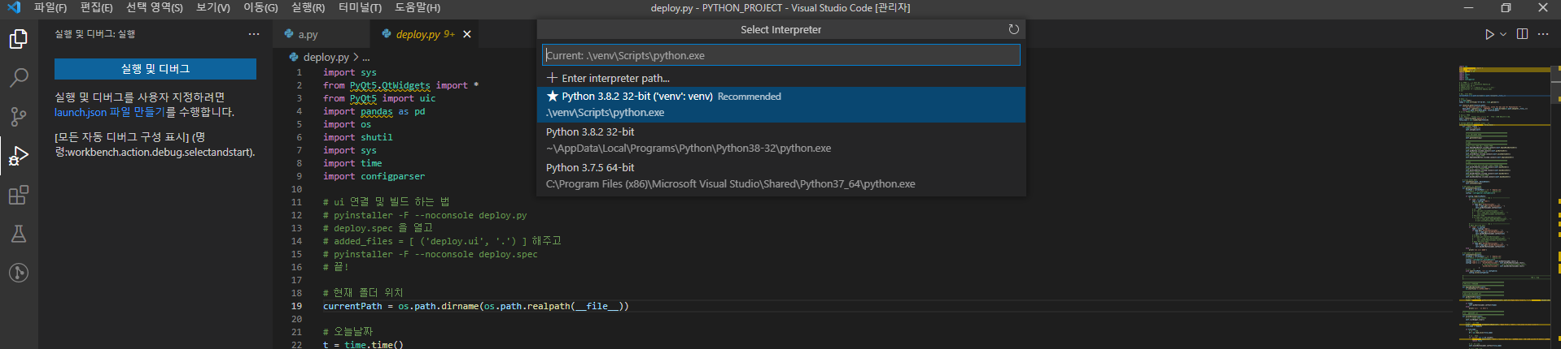The image size is (1561, 349).
Task: Split the editor to the right
Action: [1522, 34]
